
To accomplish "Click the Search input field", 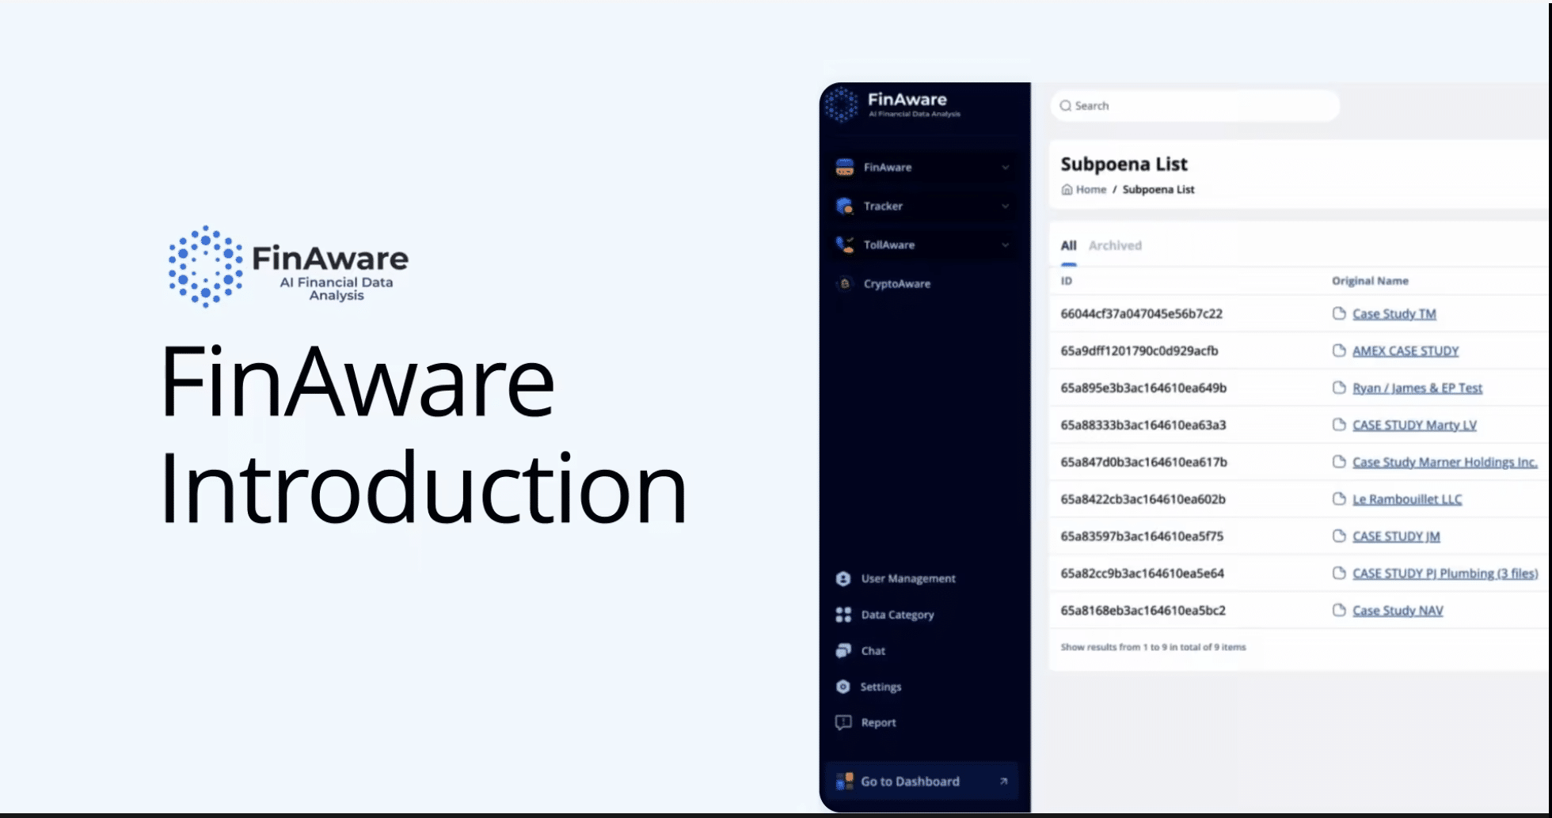I will [1196, 106].
